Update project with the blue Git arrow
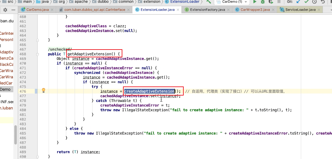 point(298,2)
